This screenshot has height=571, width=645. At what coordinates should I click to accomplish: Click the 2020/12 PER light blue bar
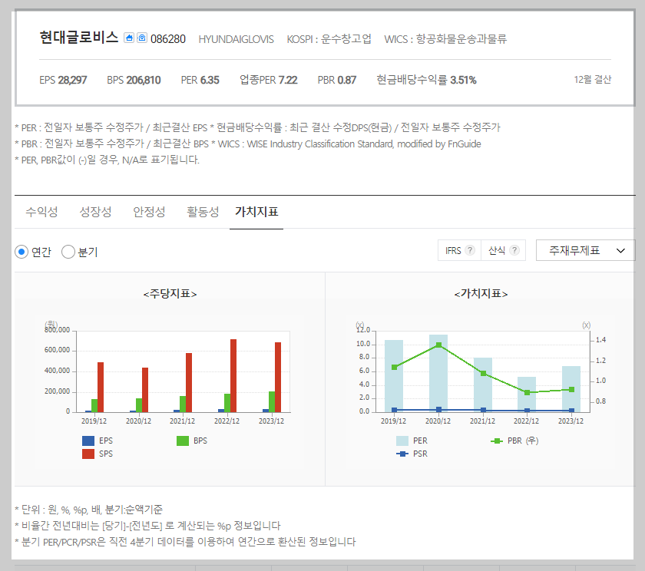tap(438, 373)
